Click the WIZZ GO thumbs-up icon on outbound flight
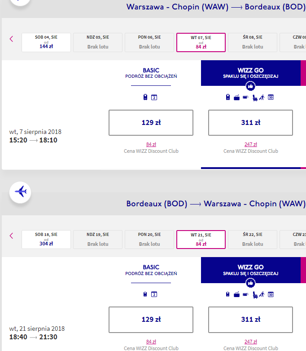 (x=250, y=86)
